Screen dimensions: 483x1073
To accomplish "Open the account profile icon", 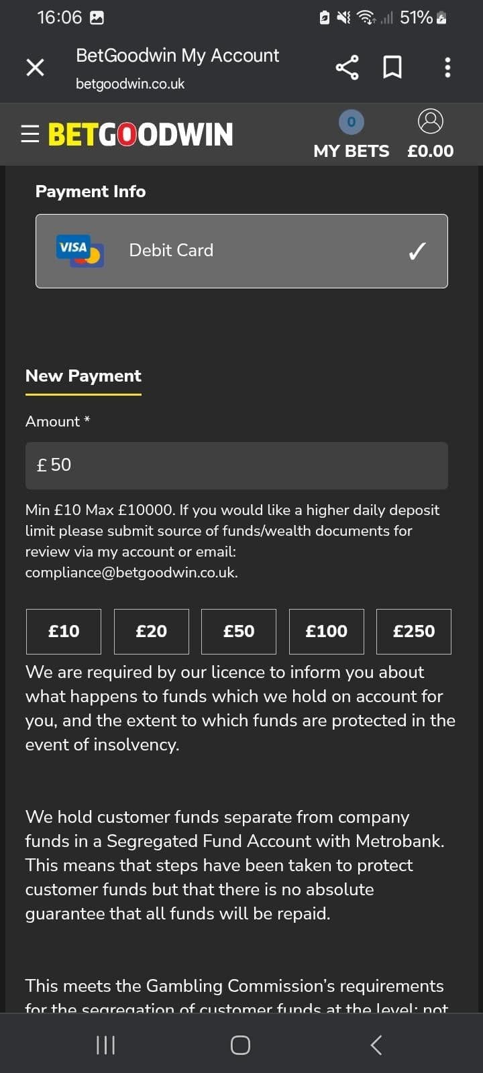I will click(430, 121).
